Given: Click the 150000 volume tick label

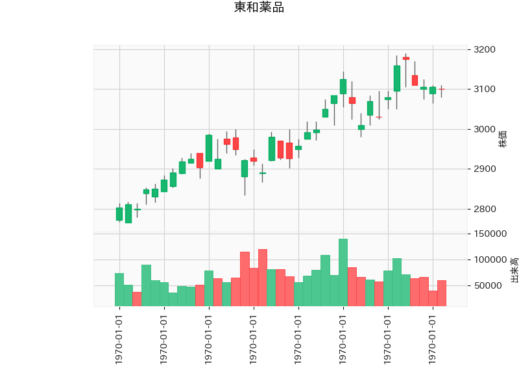Looking at the screenshot, I should click(490, 234).
